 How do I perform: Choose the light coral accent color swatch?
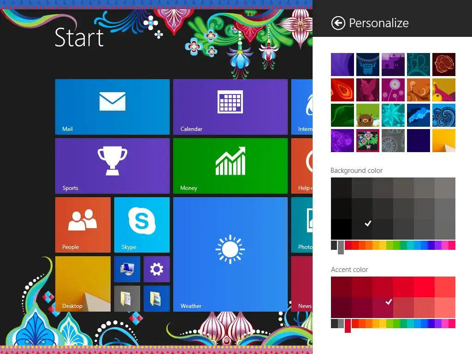click(445, 307)
